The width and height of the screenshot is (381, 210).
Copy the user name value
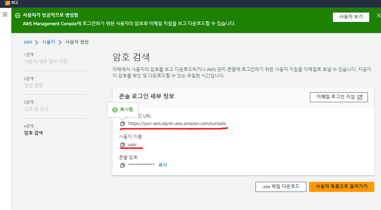click(123, 145)
